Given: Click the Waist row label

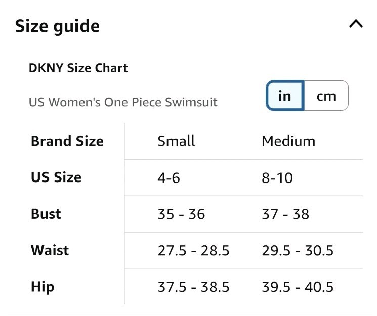Looking at the screenshot, I should coord(50,250).
